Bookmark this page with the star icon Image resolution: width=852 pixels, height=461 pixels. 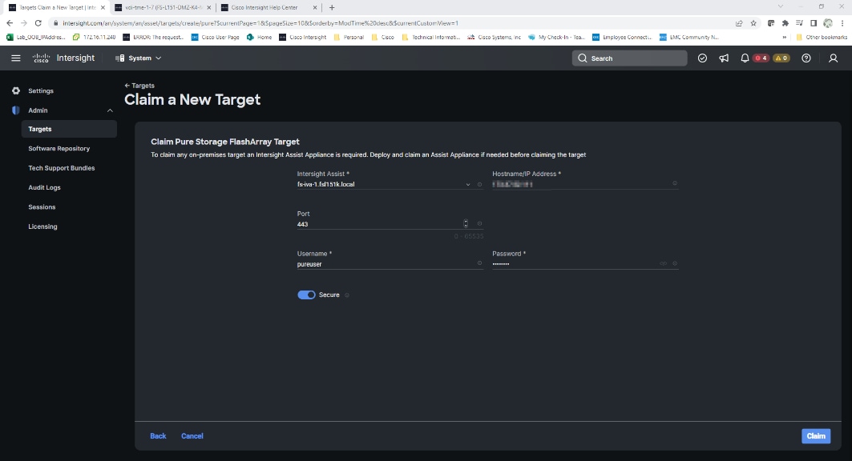point(753,23)
